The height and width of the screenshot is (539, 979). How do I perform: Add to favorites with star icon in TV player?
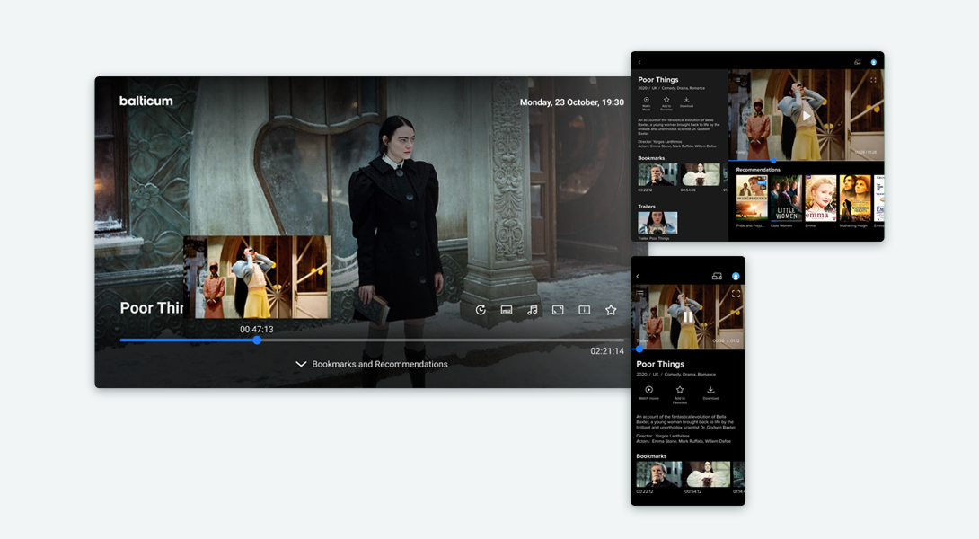click(x=611, y=310)
